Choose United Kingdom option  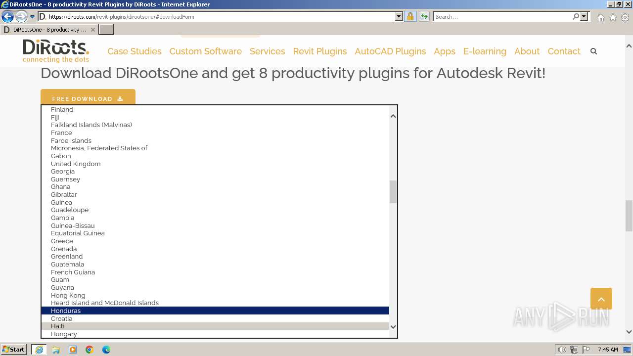pos(215,164)
